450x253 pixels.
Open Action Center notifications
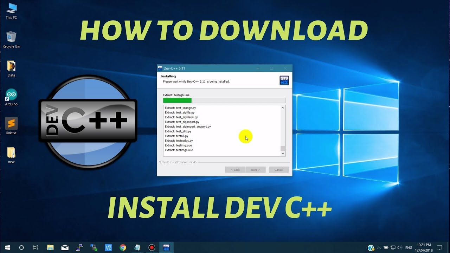[x=439, y=248]
